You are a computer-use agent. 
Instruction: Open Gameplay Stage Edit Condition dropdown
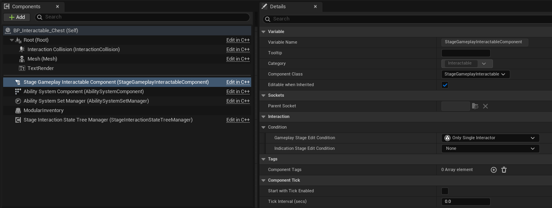coord(490,138)
